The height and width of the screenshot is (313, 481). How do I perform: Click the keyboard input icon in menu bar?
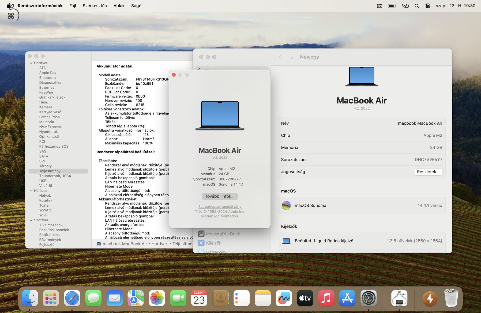pyautogui.click(x=379, y=6)
